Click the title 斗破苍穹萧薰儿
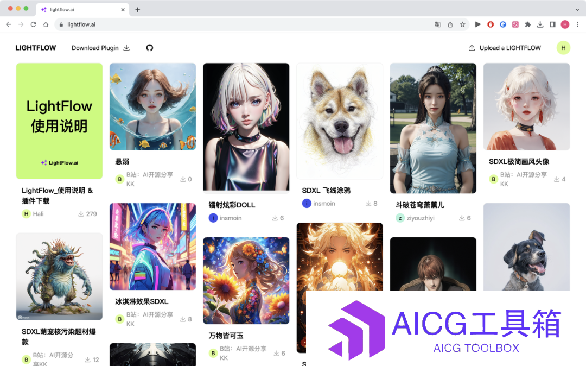This screenshot has height=366, width=586. tap(420, 205)
